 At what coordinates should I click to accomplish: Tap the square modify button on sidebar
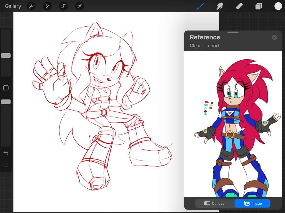6,88
